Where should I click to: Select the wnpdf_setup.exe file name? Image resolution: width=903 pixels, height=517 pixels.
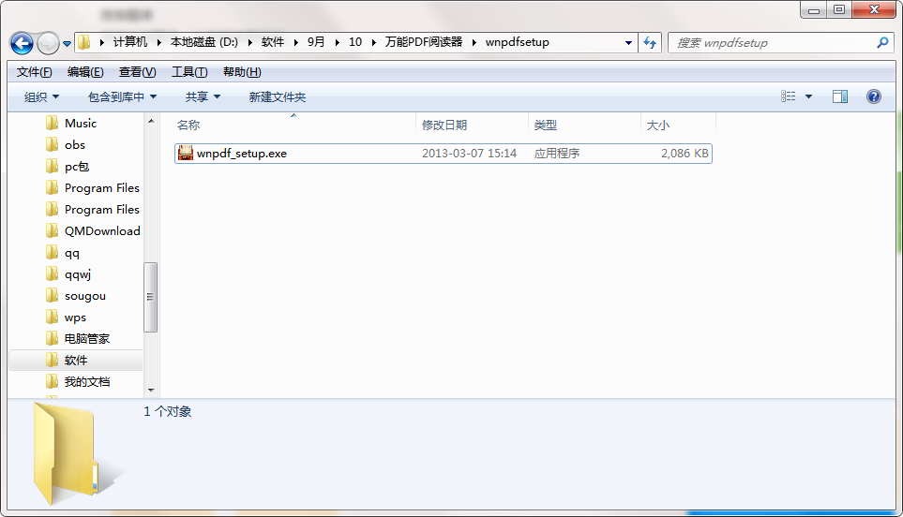242,154
